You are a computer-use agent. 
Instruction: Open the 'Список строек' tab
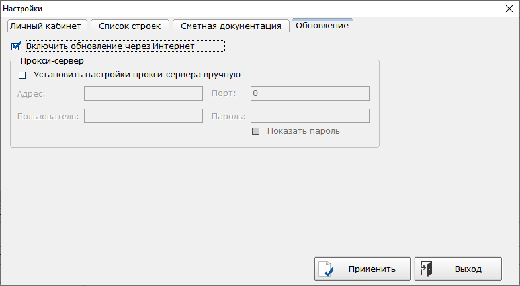coord(130,26)
